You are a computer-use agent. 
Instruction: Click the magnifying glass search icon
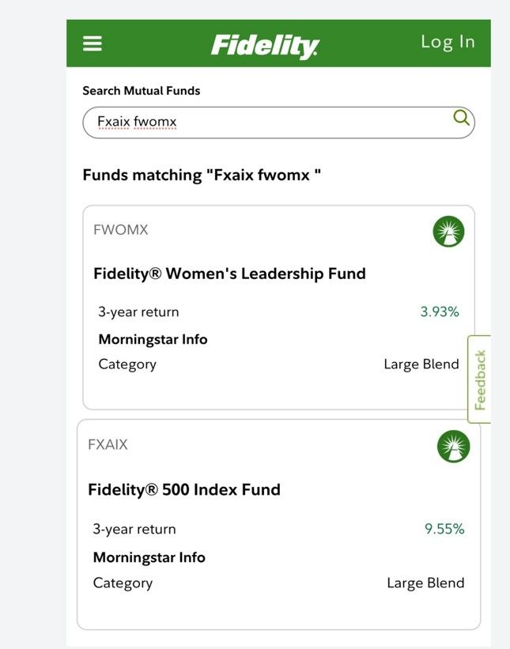461,118
